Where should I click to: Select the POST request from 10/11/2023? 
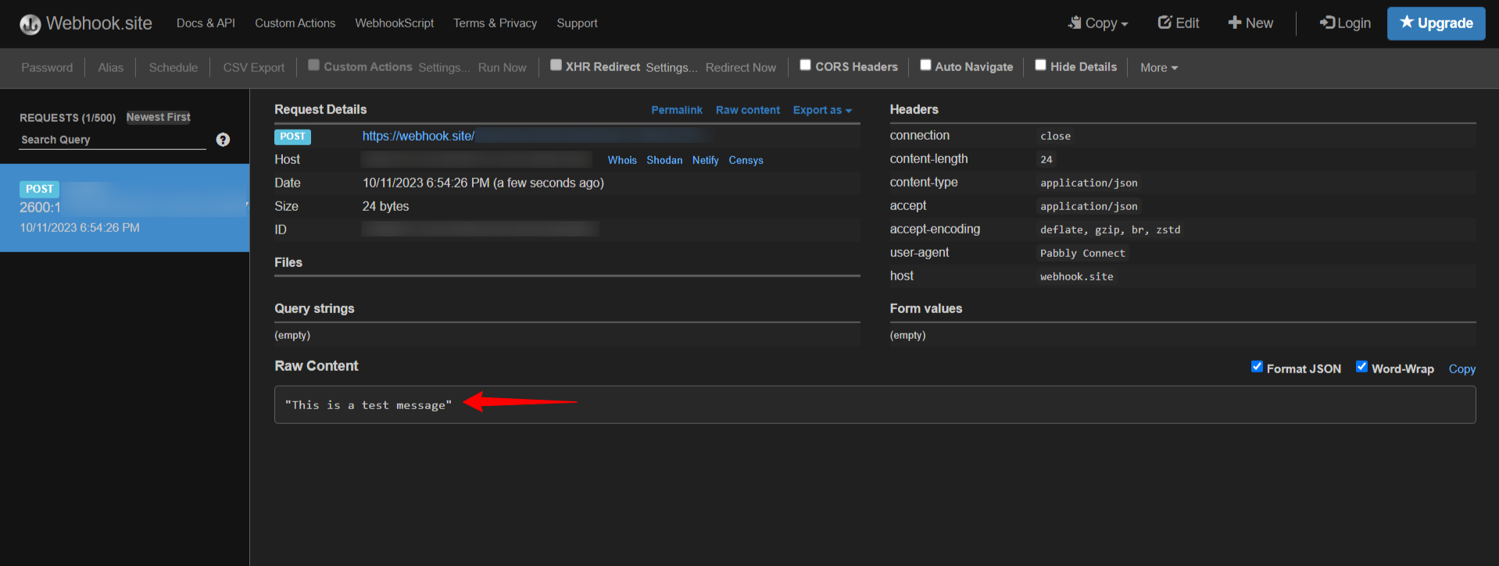pos(124,208)
